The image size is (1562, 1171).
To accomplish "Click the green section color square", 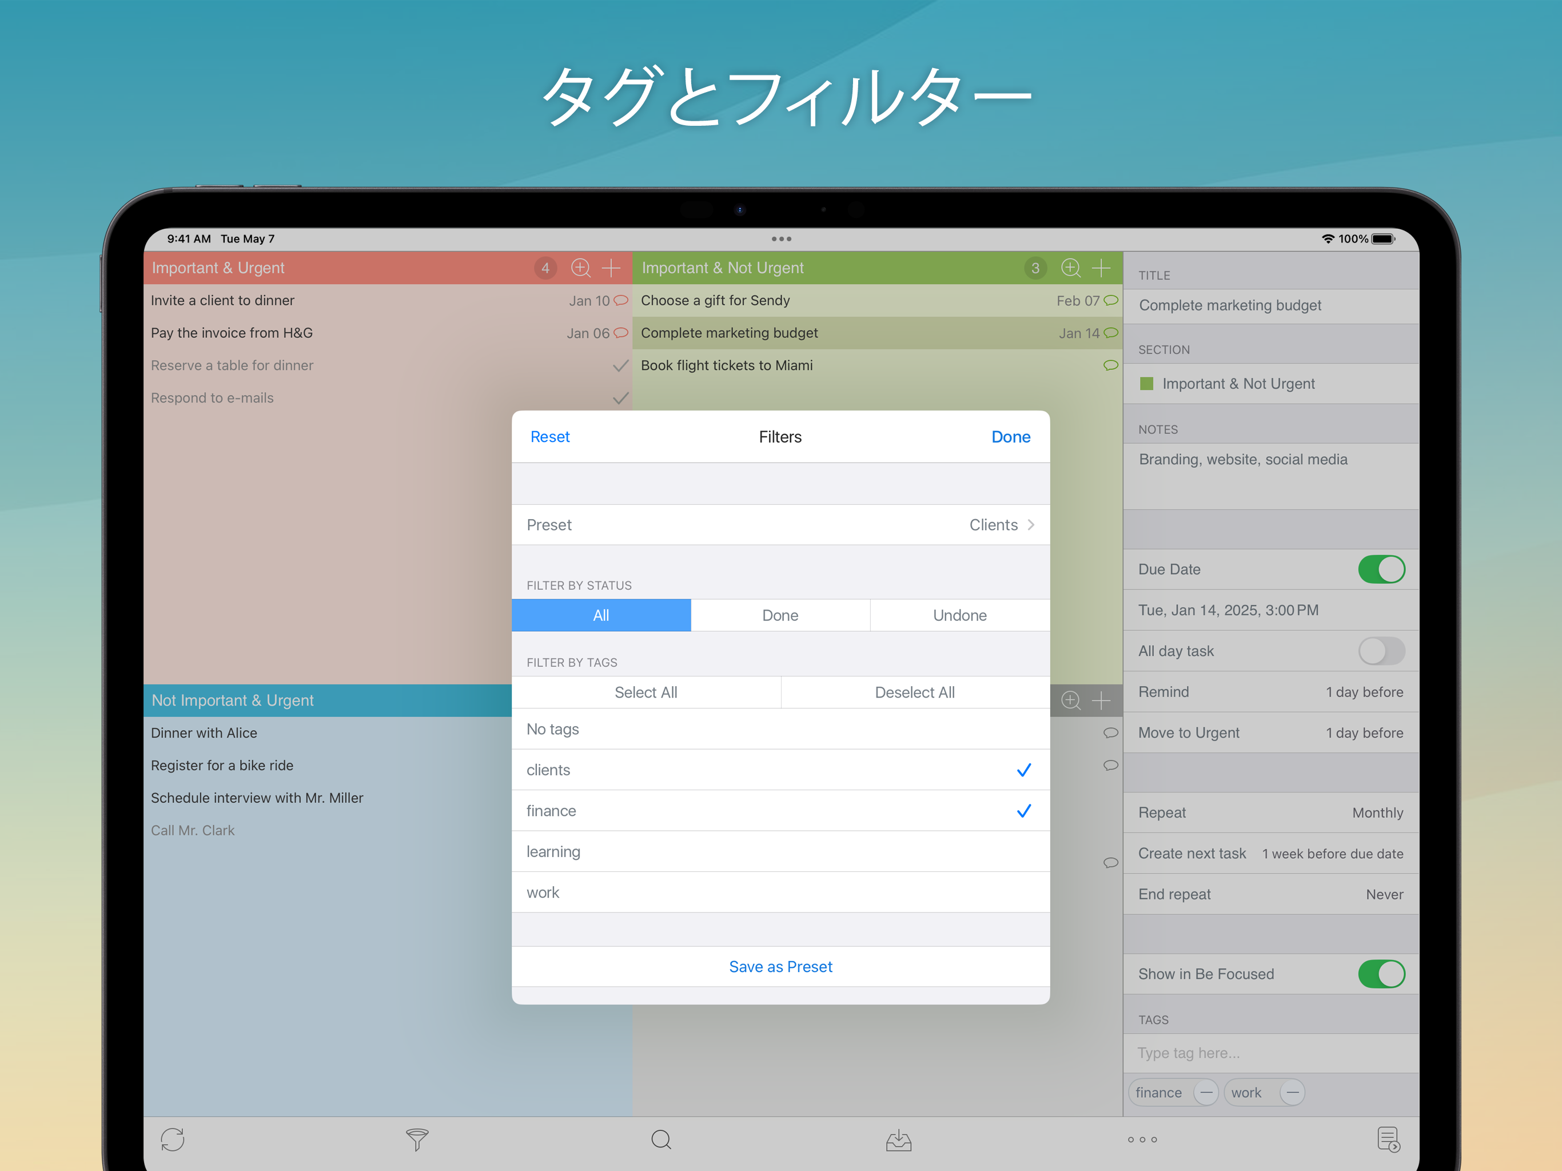I will click(x=1147, y=384).
